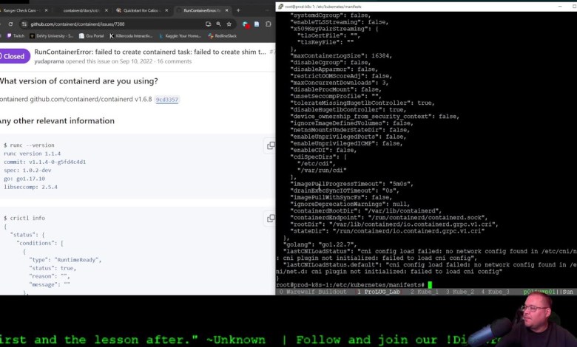Bookmark this page with the star icon
This screenshot has width=577, height=347.
tap(229, 24)
